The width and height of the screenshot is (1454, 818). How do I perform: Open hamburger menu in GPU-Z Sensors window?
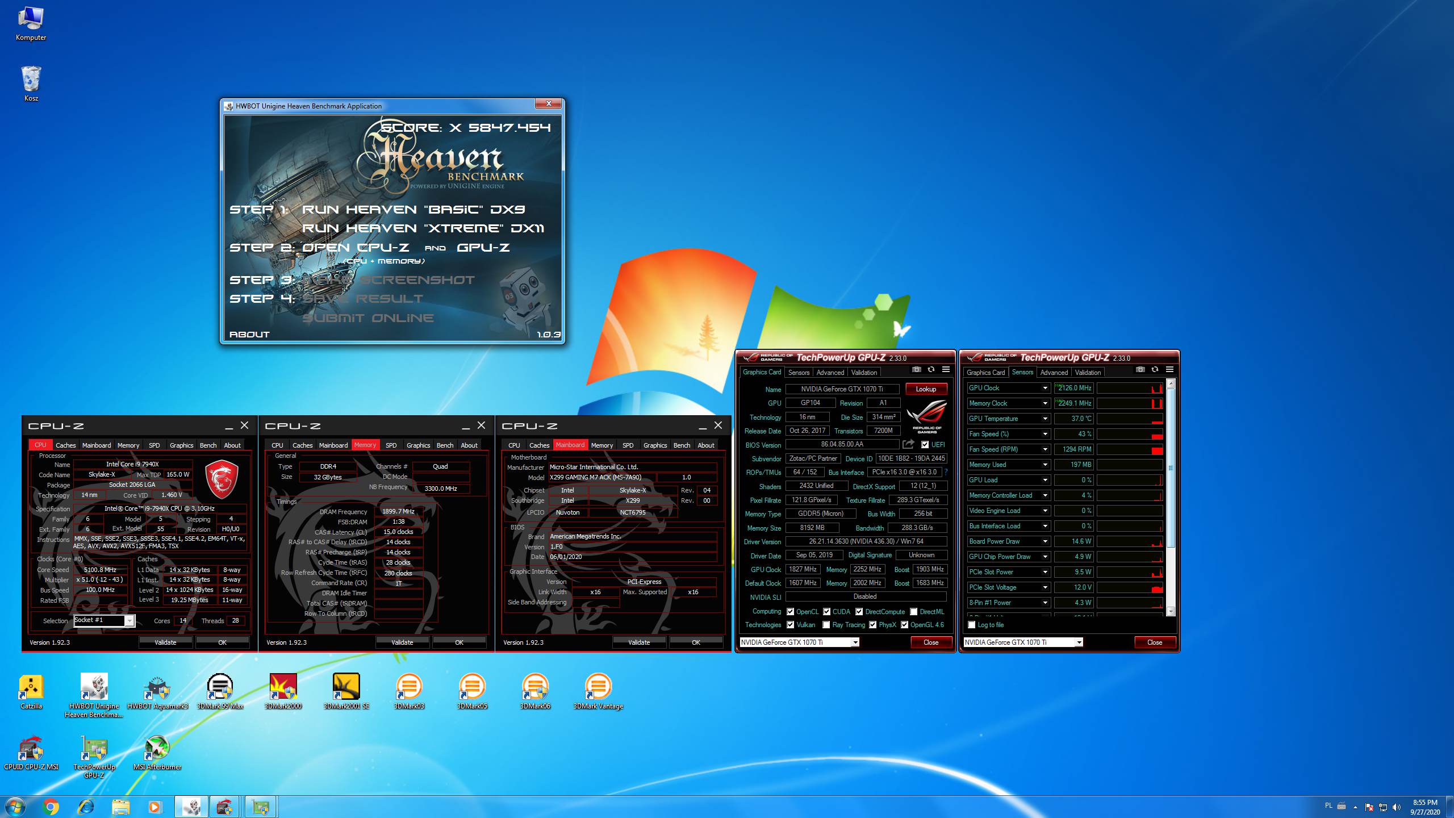[x=1169, y=370]
